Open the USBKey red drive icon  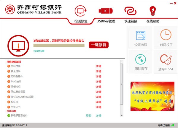106,11
